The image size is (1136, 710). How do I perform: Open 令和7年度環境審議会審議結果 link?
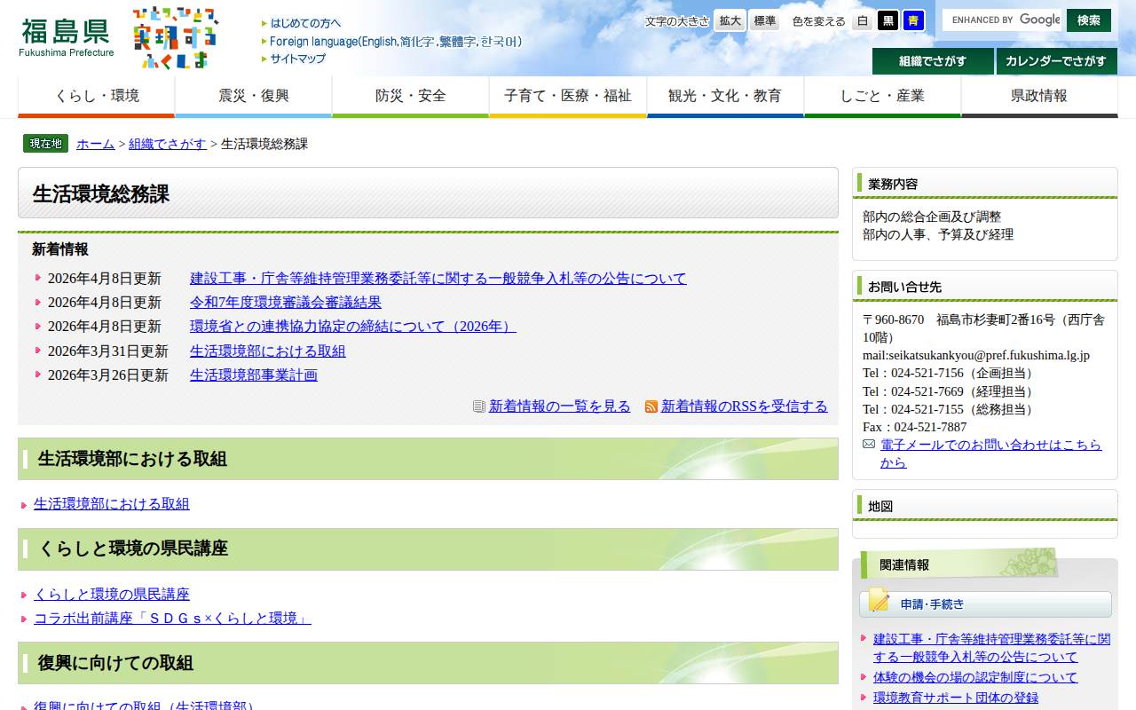[x=286, y=302]
